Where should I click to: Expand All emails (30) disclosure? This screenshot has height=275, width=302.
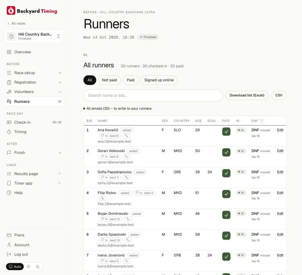(x=117, y=109)
